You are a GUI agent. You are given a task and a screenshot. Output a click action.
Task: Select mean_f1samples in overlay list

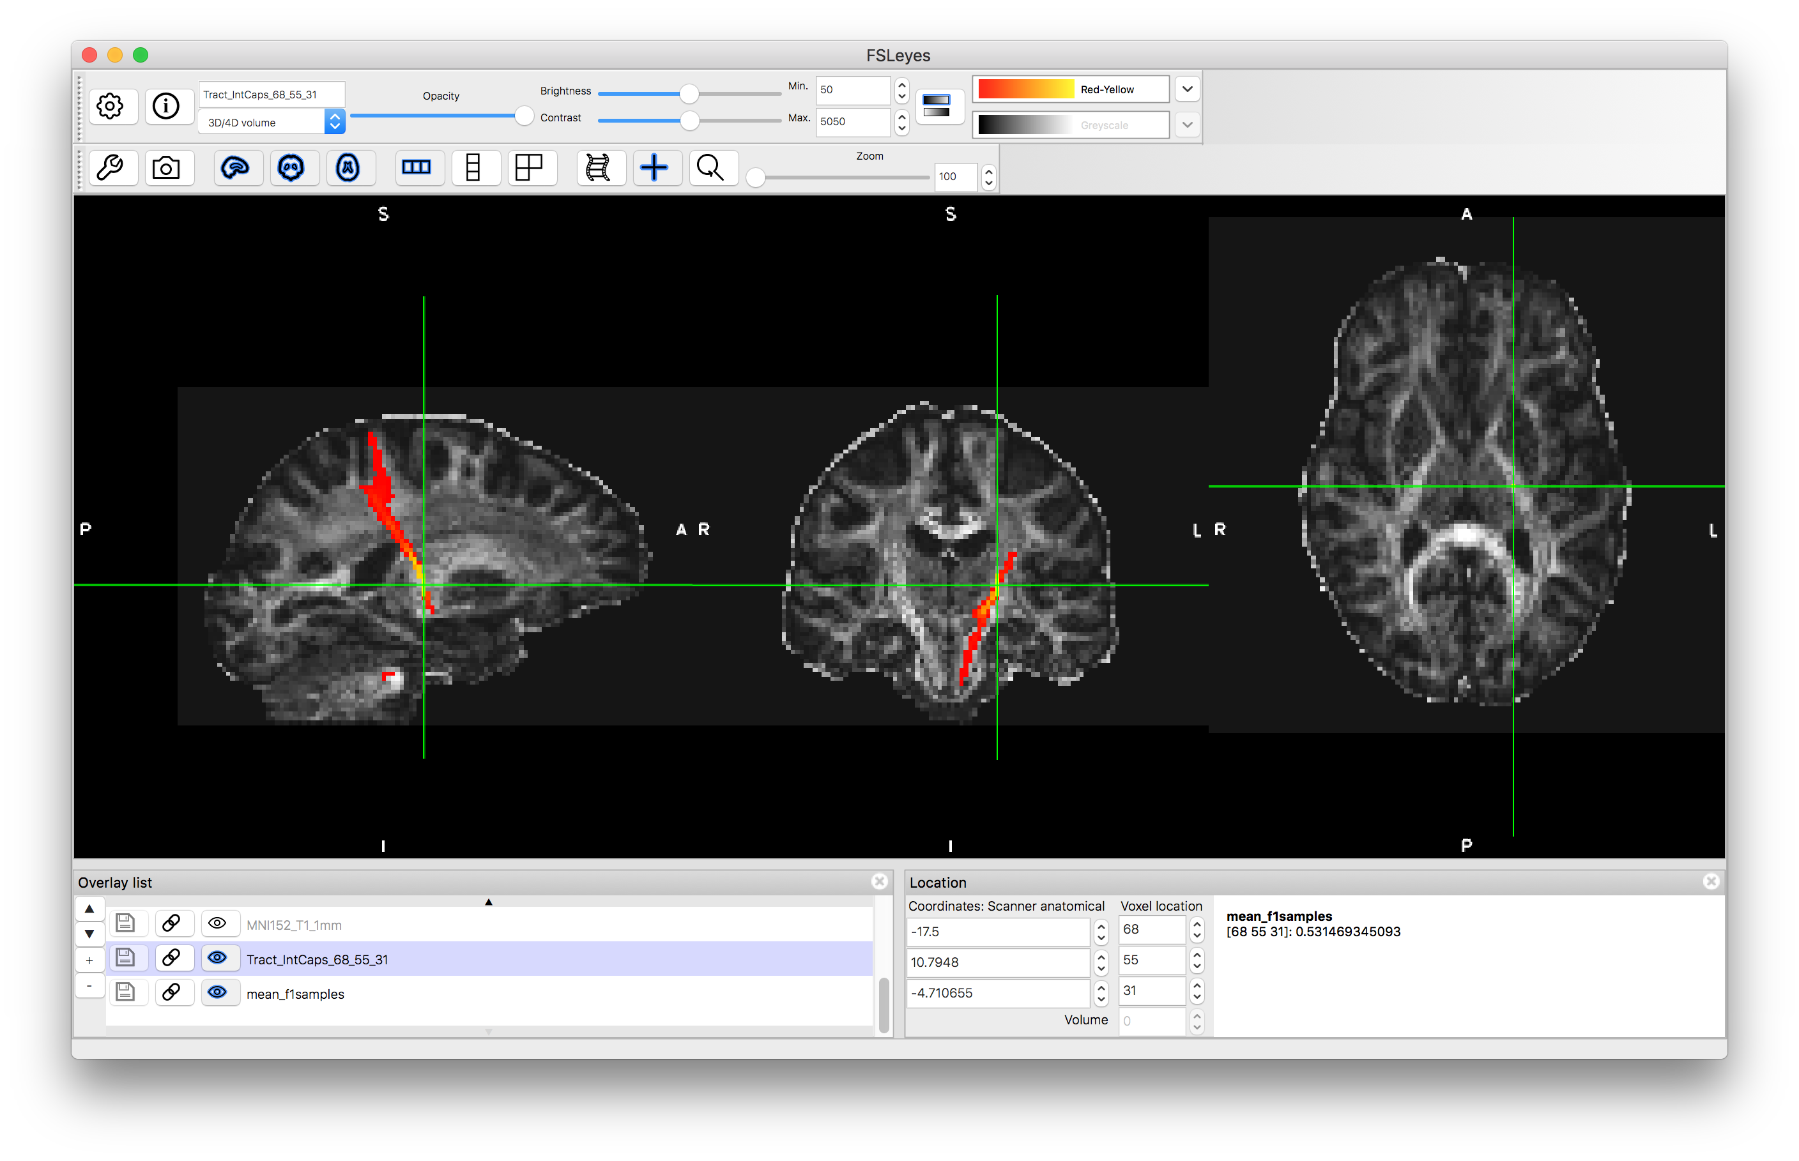(x=296, y=994)
